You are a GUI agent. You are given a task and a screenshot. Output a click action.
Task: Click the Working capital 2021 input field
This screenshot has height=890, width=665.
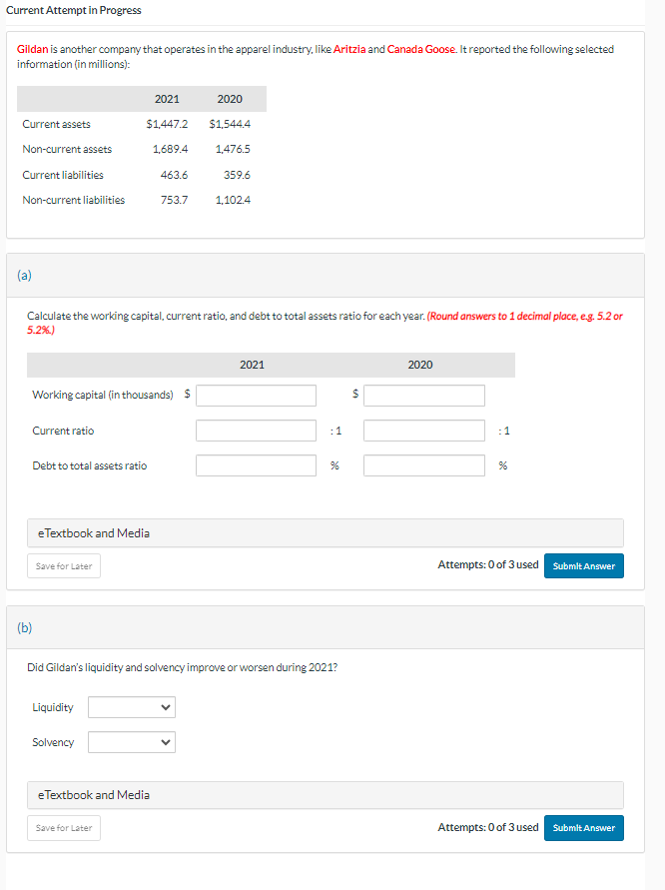pos(256,394)
